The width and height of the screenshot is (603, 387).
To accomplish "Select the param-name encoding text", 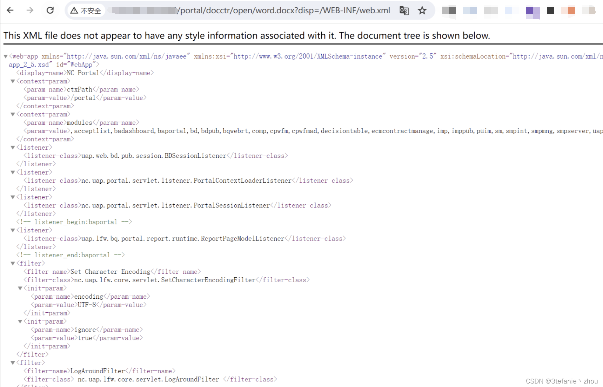I will coord(89,297).
